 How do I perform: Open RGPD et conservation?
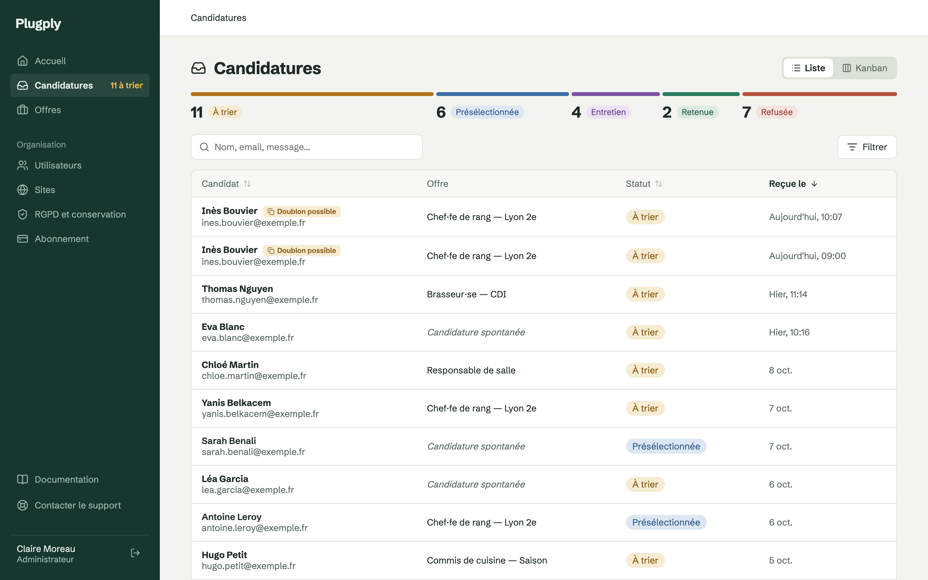pos(80,214)
